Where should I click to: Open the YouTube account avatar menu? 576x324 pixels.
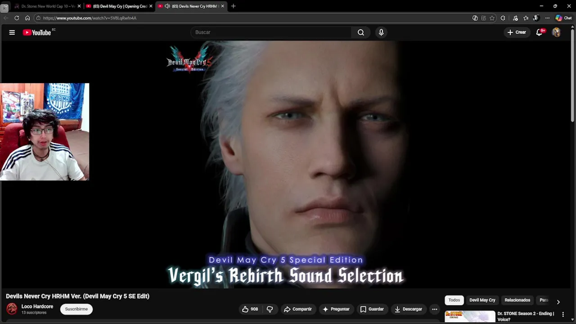coord(556,32)
